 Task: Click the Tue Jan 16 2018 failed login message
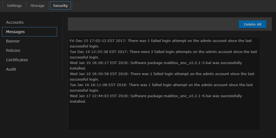(161, 85)
